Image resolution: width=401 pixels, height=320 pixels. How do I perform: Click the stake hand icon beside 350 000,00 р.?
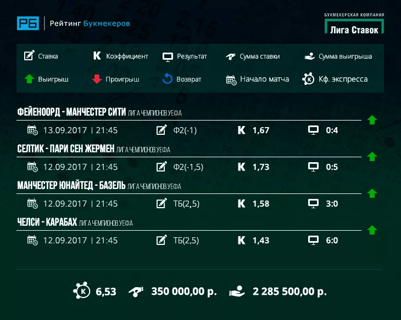pos(136,292)
